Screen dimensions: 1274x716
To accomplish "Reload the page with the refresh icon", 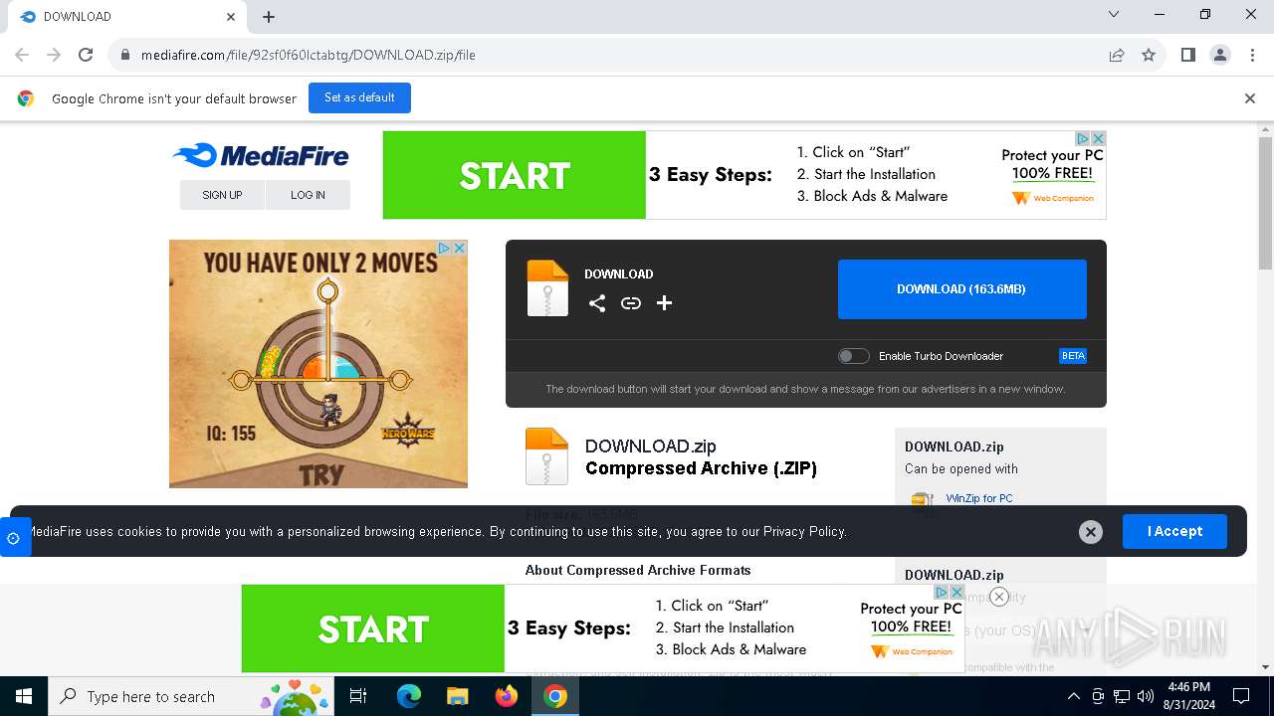I will point(86,55).
